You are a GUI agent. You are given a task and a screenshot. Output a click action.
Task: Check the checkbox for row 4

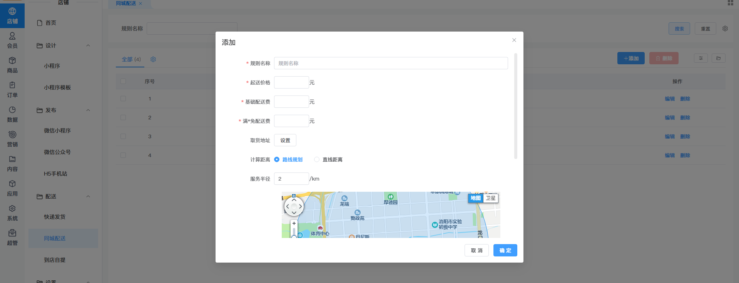click(123, 155)
